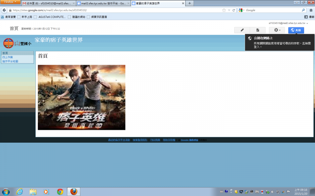Open recent site activity footer link
This screenshot has width=315, height=196.
pyautogui.click(x=119, y=140)
